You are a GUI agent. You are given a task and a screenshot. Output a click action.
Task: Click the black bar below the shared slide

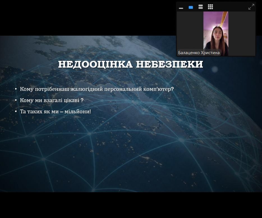[131, 205]
